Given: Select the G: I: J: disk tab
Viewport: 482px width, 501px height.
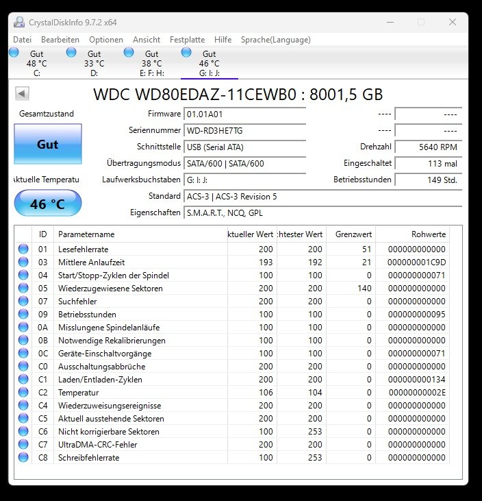Looking at the screenshot, I should coord(209,63).
